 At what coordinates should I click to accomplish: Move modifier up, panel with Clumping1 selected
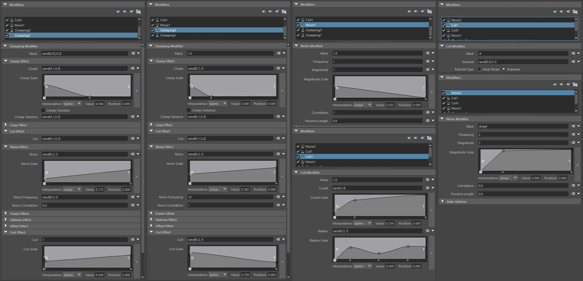tap(118, 11)
